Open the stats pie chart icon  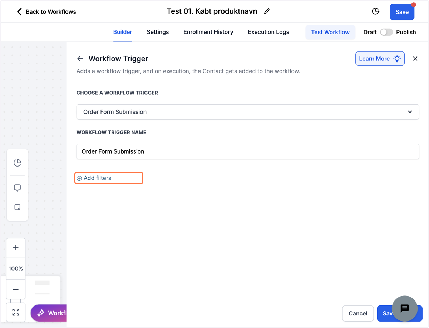coord(17,163)
